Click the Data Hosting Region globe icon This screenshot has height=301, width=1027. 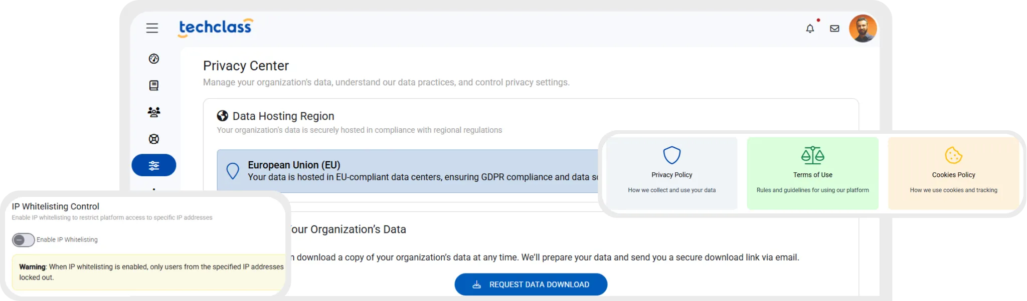(223, 116)
